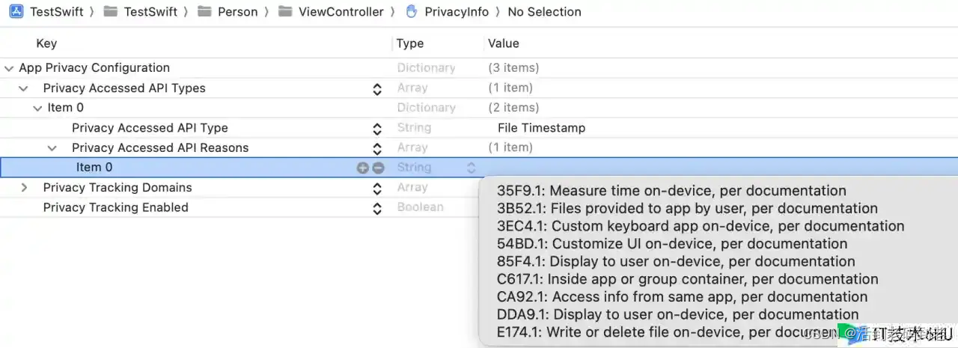Click Boolean type of Privacy Tracking Enabled
This screenshot has width=958, height=348.
[x=420, y=207]
